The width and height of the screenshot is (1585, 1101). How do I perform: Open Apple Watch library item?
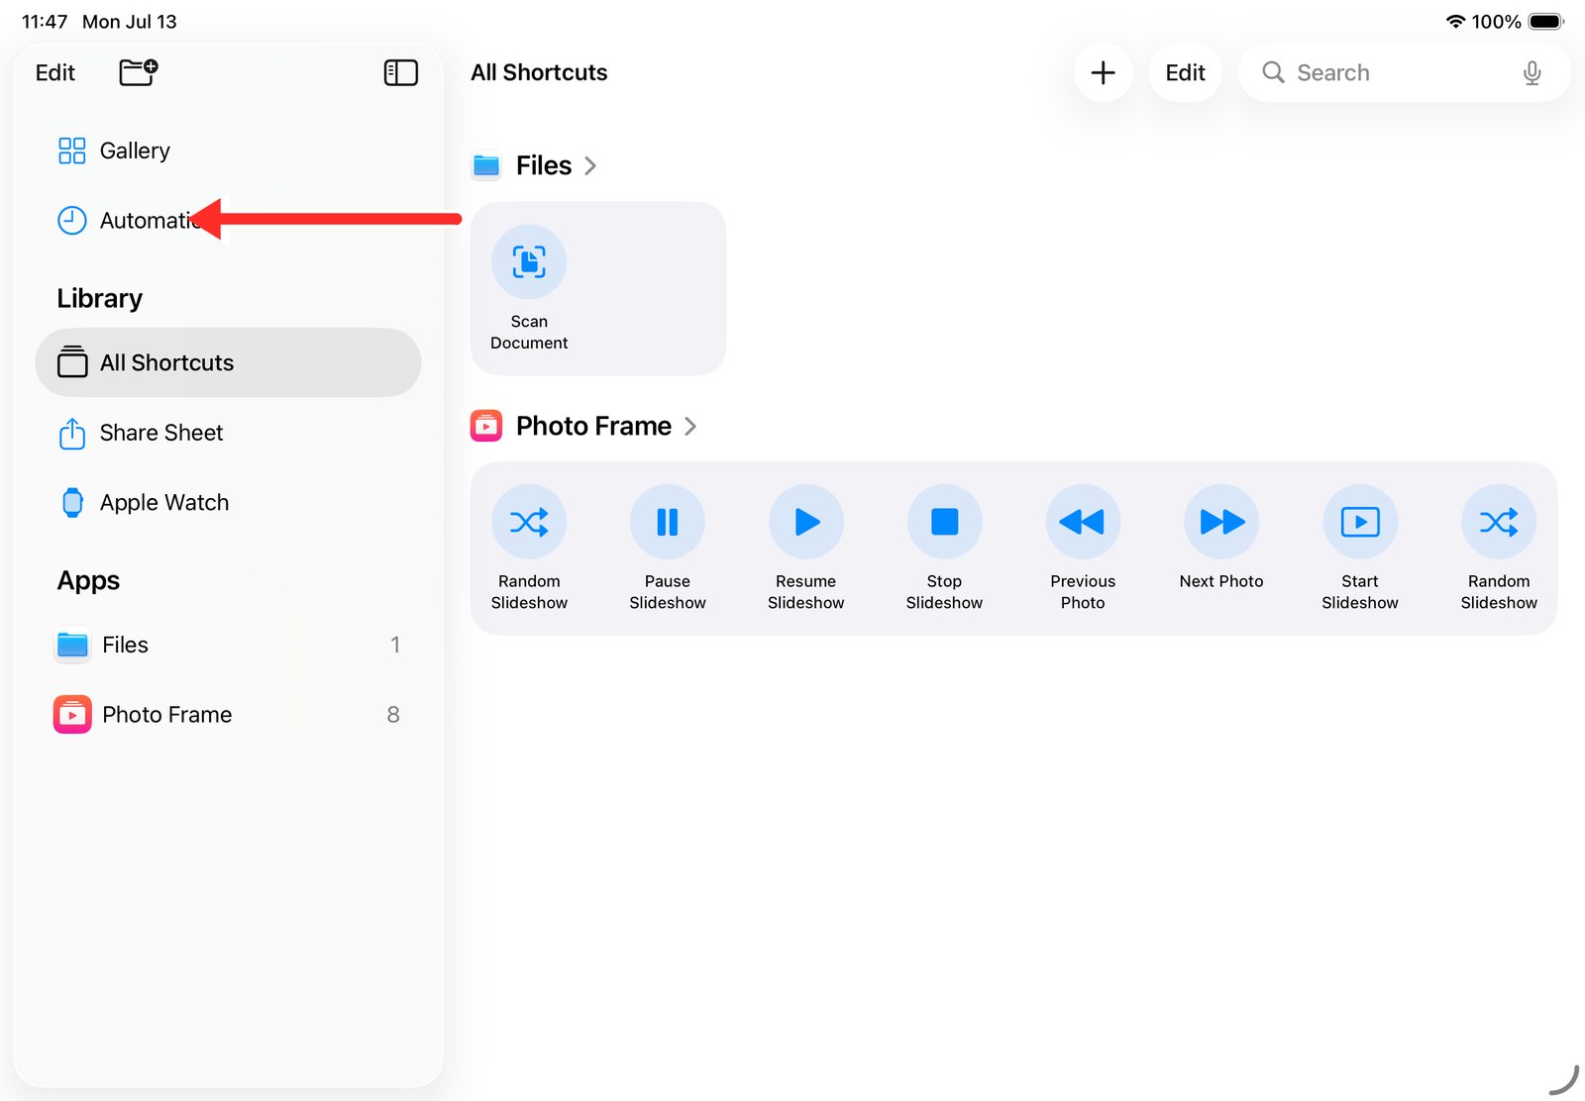tap(228, 502)
